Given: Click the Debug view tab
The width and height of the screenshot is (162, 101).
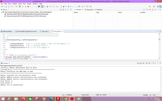Looking at the screenshot, I should pyautogui.click(x=5, y=10).
